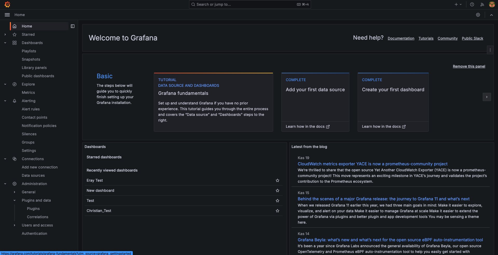This screenshot has height=255, width=498.
Task: Open the Public Slack link
Action: [472, 38]
